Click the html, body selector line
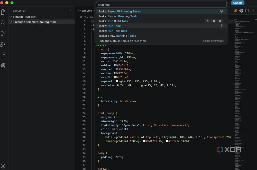This screenshot has width=257, height=170. click(x=107, y=113)
